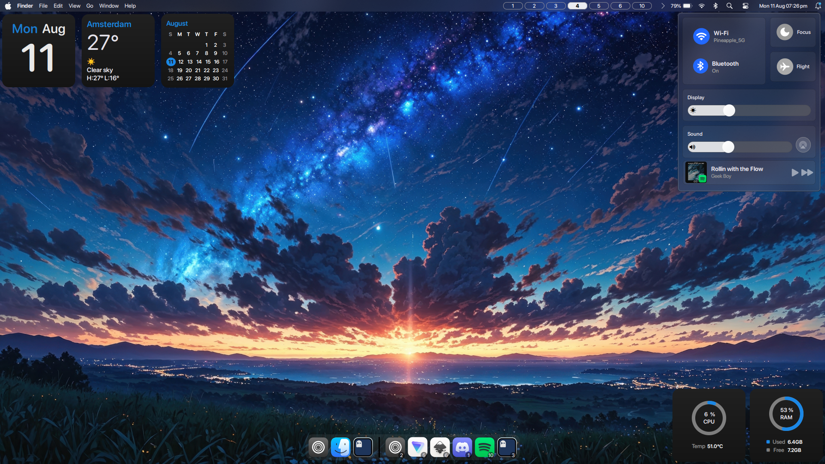Turn off Bluetooth toggle
This screenshot has height=464, width=825.
700,66
